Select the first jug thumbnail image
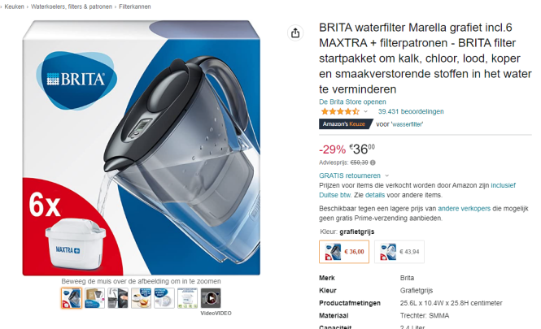Viewport: 541px width, 329px height. click(x=72, y=298)
